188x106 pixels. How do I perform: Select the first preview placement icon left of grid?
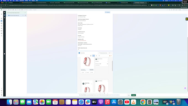click(91, 56)
